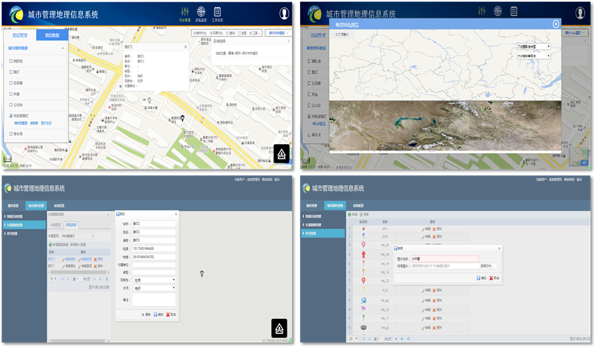Image resolution: width=596 pixels, height=348 pixels.
Task: Open the globe monitoring module in top-left header
Action: [x=201, y=14]
